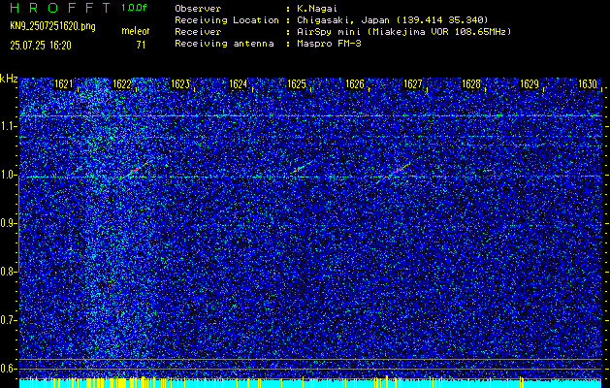The width and height of the screenshot is (610, 388).
Task: Click time marker 1623
Action: point(180,84)
